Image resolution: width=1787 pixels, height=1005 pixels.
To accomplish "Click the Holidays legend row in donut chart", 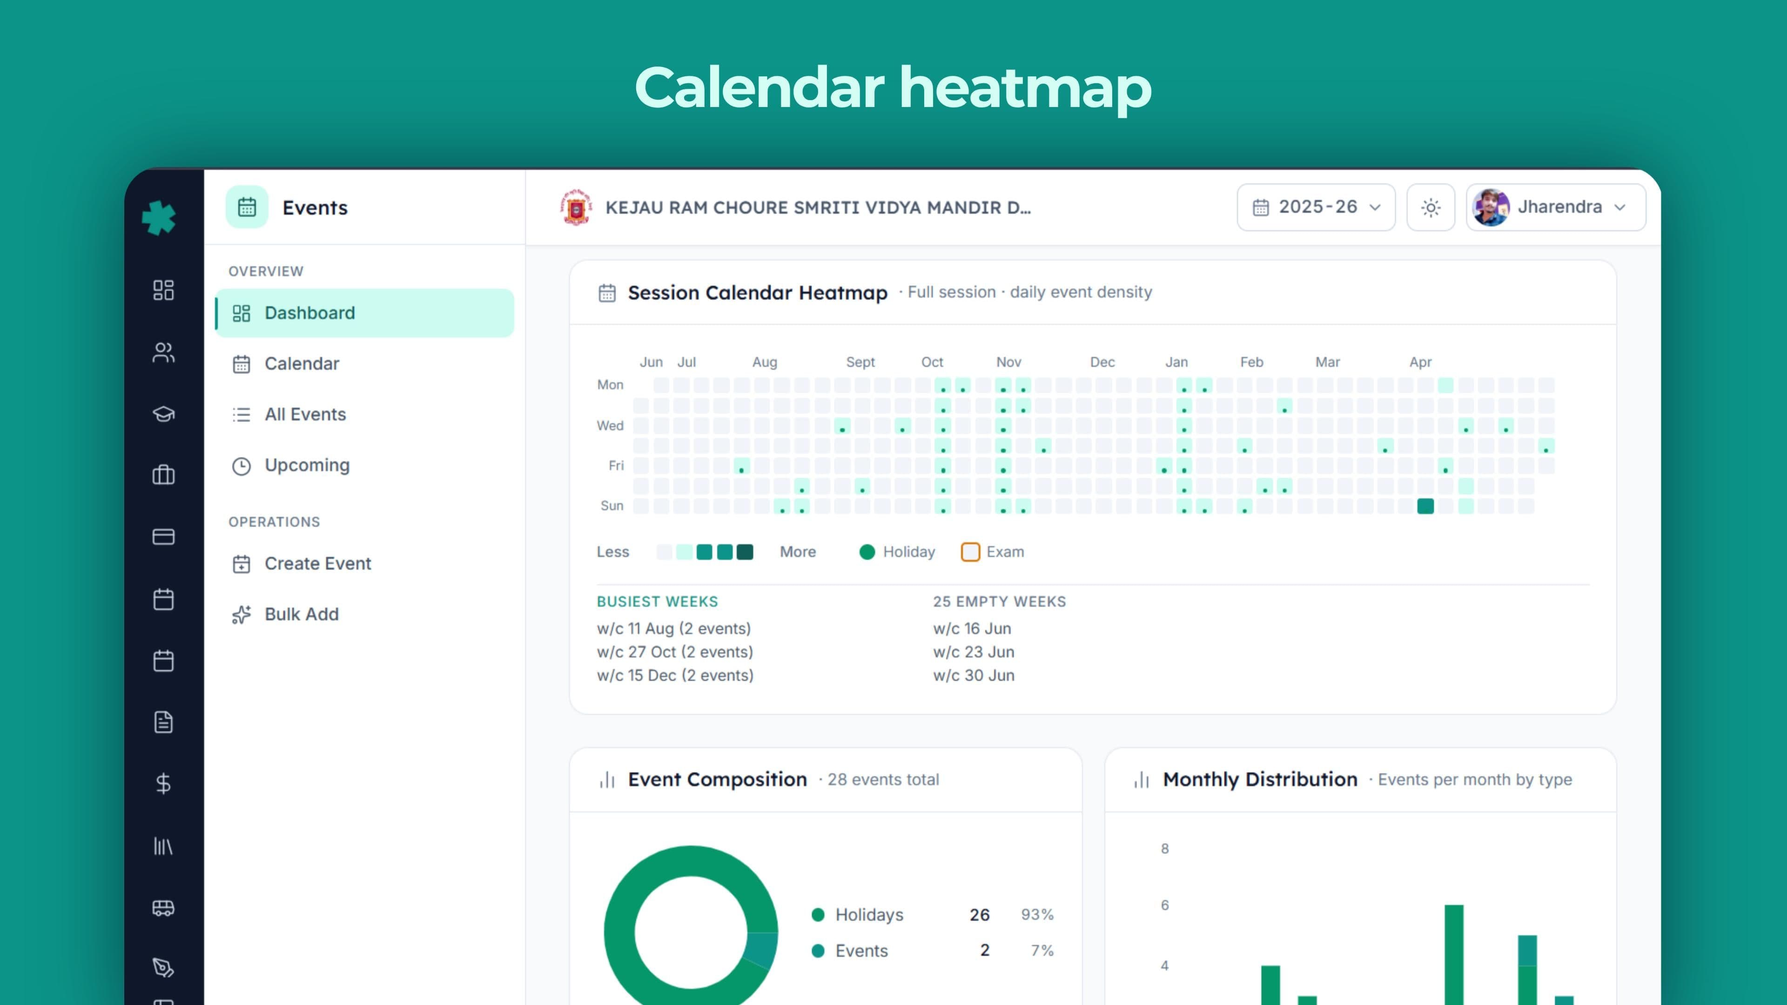I will click(x=932, y=915).
